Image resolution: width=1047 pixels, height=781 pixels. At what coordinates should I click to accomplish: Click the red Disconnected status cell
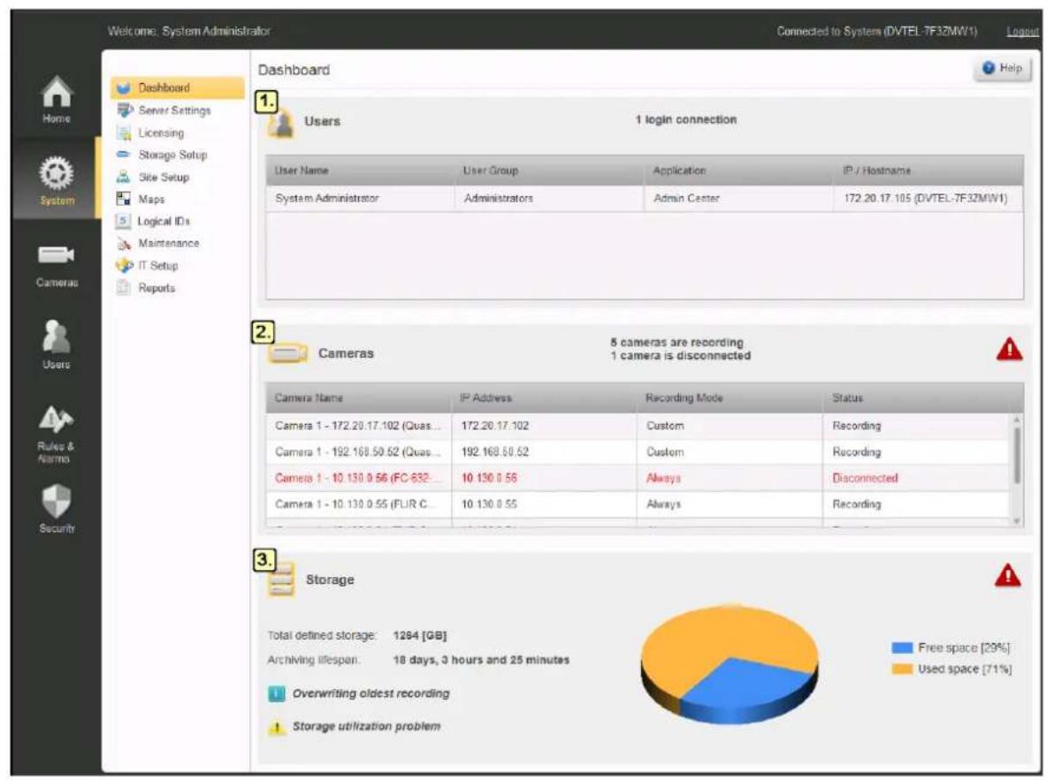point(916,478)
